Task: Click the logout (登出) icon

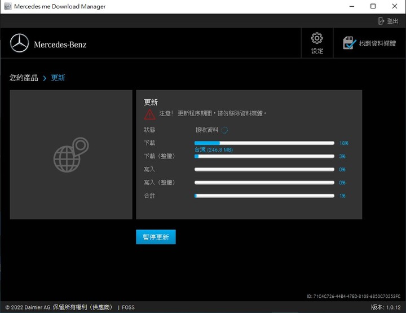Action: pyautogui.click(x=381, y=21)
